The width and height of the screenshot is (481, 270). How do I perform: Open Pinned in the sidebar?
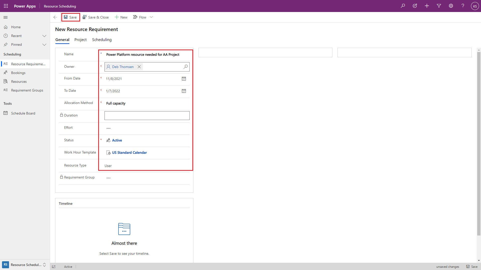click(17, 45)
